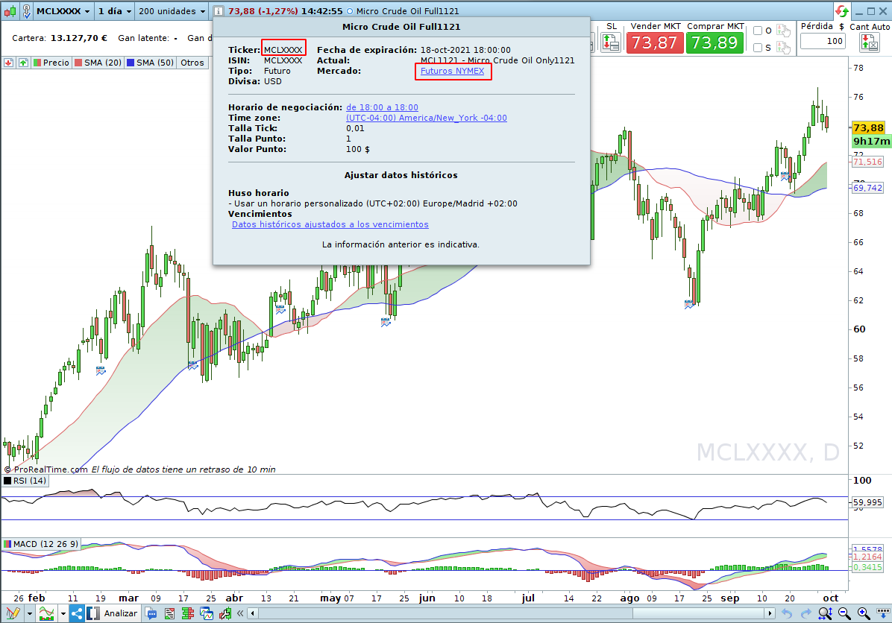Screen dimensions: 892x623
Task: Open the 'de 18:00 a 18:00' trading hours link
Action: click(x=382, y=107)
